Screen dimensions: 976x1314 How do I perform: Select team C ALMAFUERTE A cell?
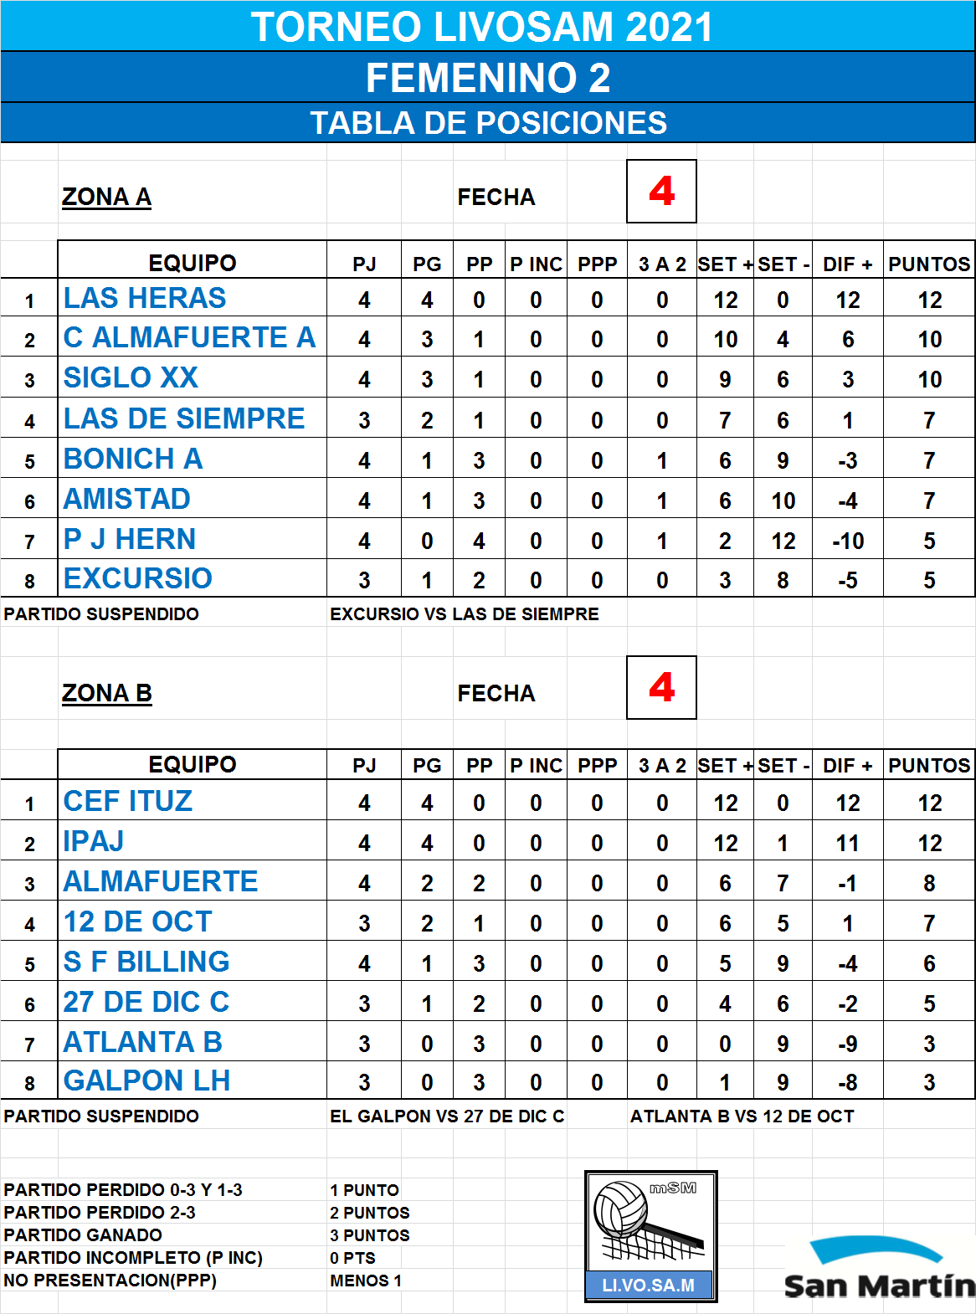point(192,337)
